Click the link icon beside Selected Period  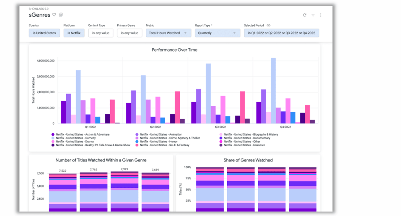pyautogui.click(x=268, y=25)
